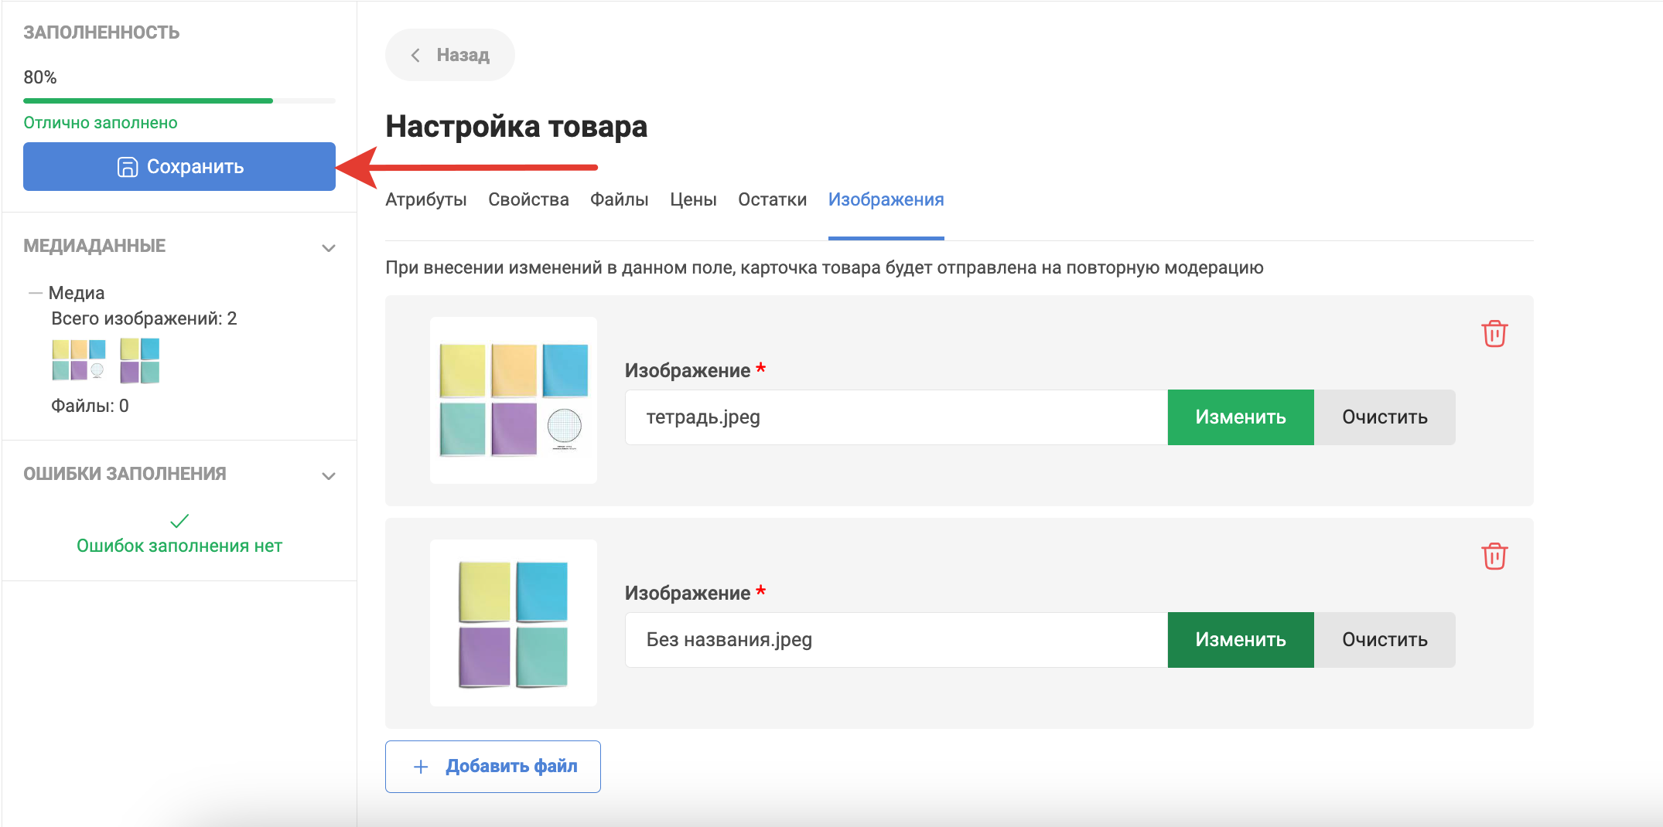The image size is (1663, 827).
Task: Open the Остатки tab
Action: [772, 199]
